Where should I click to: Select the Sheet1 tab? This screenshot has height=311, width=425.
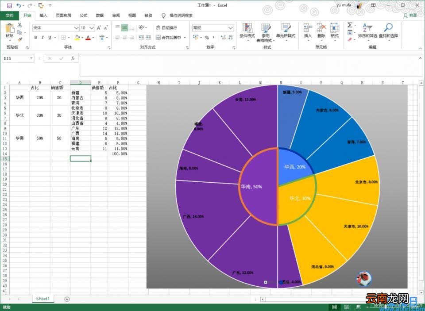pos(43,299)
